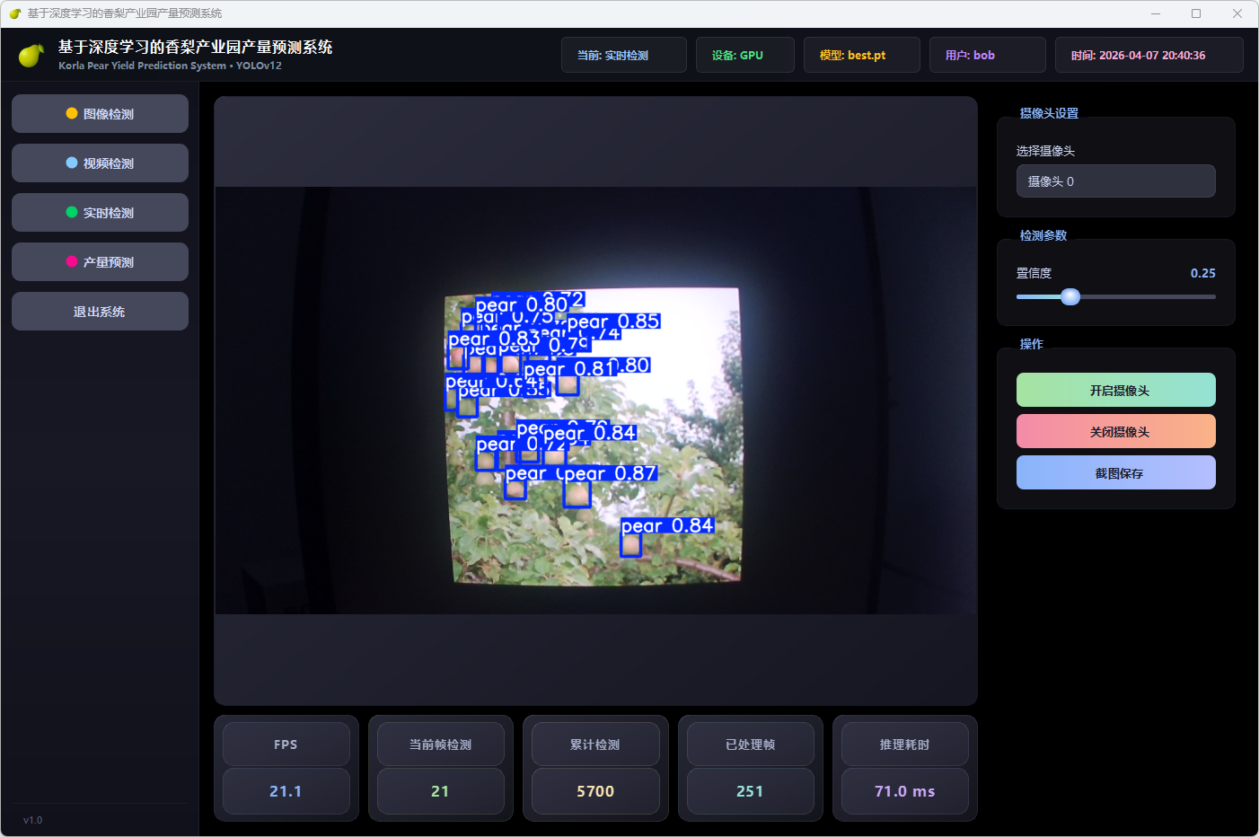The image size is (1259, 837).
Task: Click the pink dot beside 产量预测
Action: coord(72,262)
